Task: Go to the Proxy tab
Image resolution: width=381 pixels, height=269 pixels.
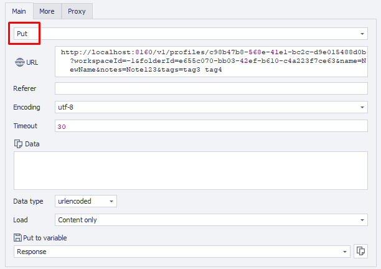Action: click(x=77, y=11)
